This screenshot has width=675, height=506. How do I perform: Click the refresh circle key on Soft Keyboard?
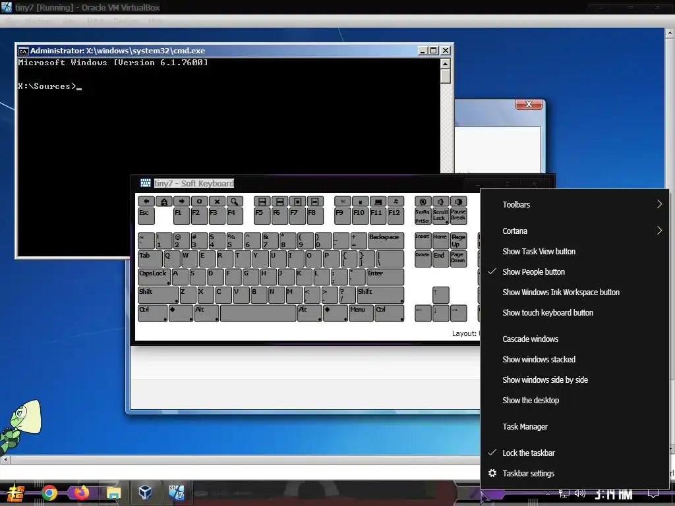[199, 201]
